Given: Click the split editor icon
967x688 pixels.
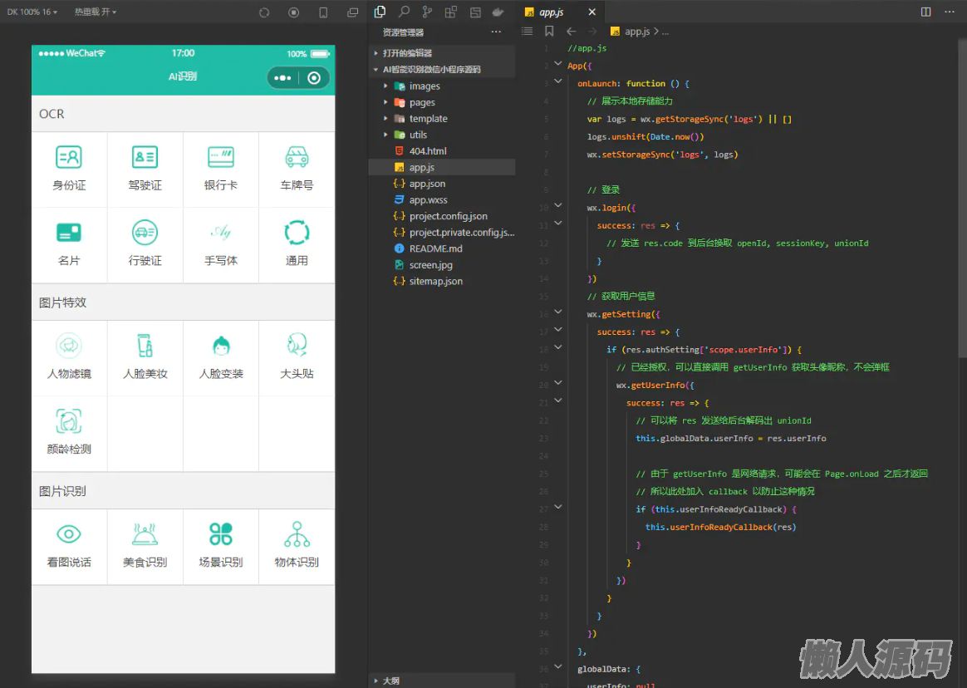Looking at the screenshot, I should click(x=926, y=12).
